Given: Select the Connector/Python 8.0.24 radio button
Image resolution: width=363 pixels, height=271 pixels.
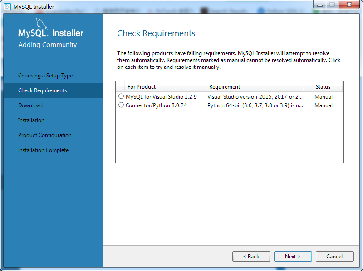Looking at the screenshot, I should click(121, 105).
